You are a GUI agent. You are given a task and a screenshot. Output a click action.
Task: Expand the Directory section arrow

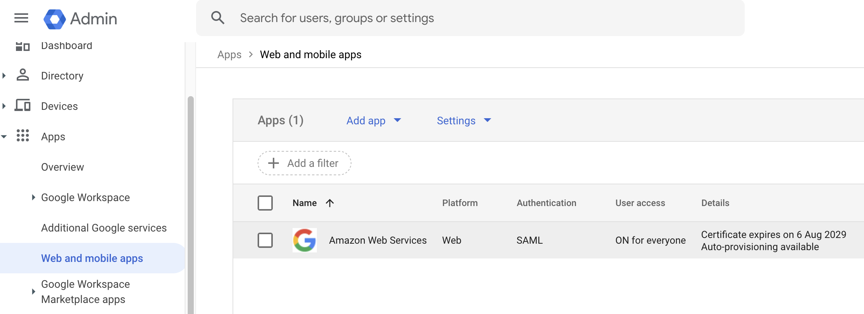[x=4, y=75]
